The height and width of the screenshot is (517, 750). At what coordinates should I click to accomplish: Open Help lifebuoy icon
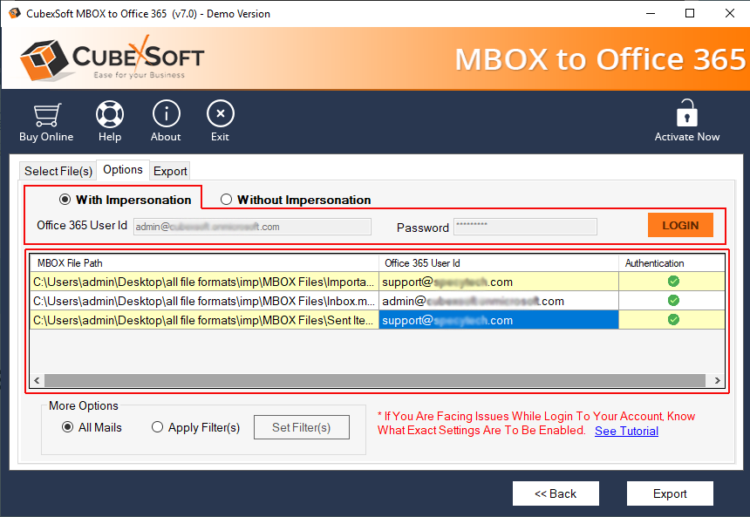coord(110,114)
